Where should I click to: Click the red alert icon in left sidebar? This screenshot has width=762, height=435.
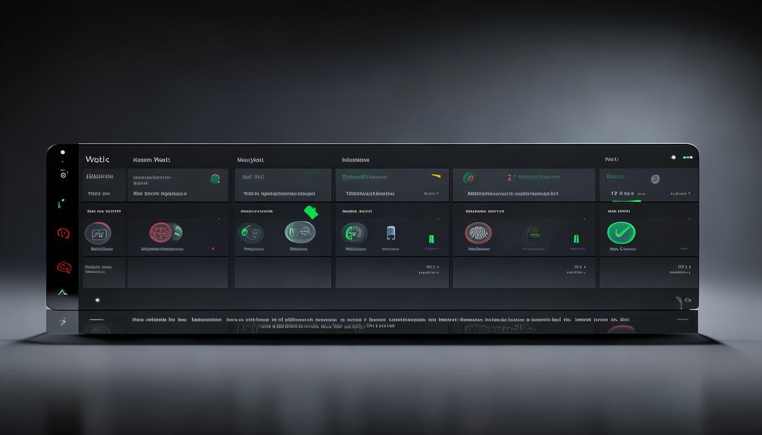(x=63, y=233)
